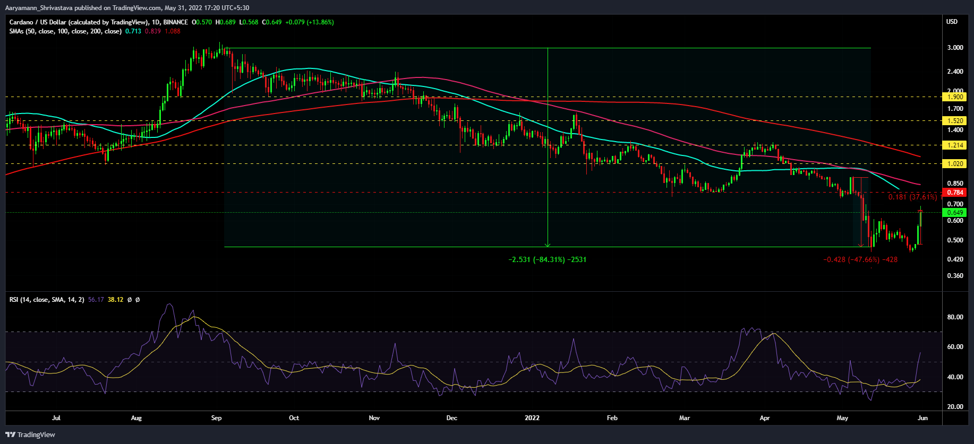
Task: Click the Sep label on time axis
Action: (216, 418)
